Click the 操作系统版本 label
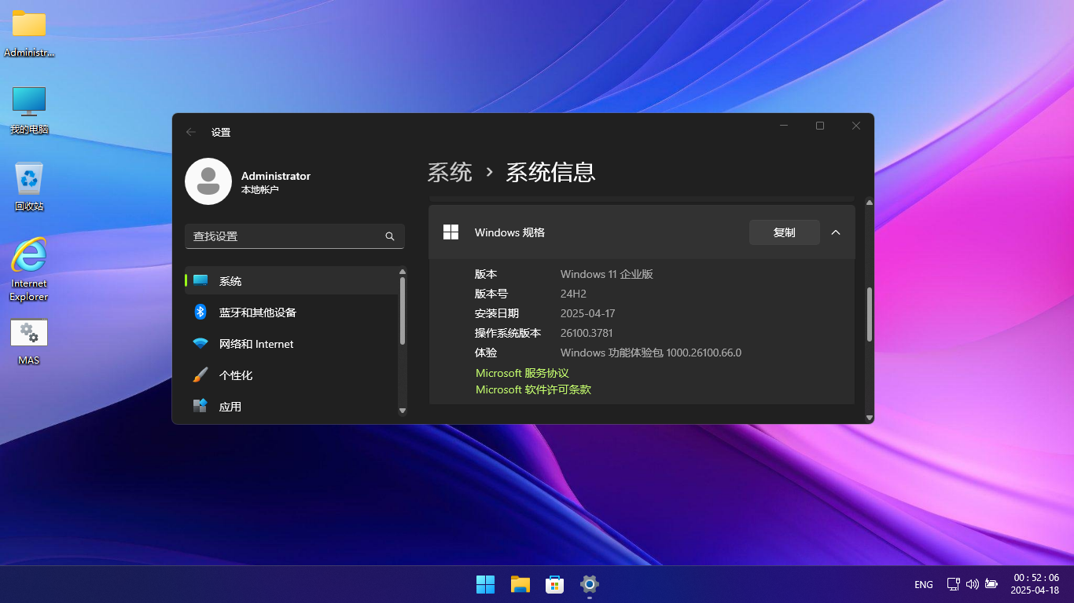The image size is (1074, 603). pos(508,333)
